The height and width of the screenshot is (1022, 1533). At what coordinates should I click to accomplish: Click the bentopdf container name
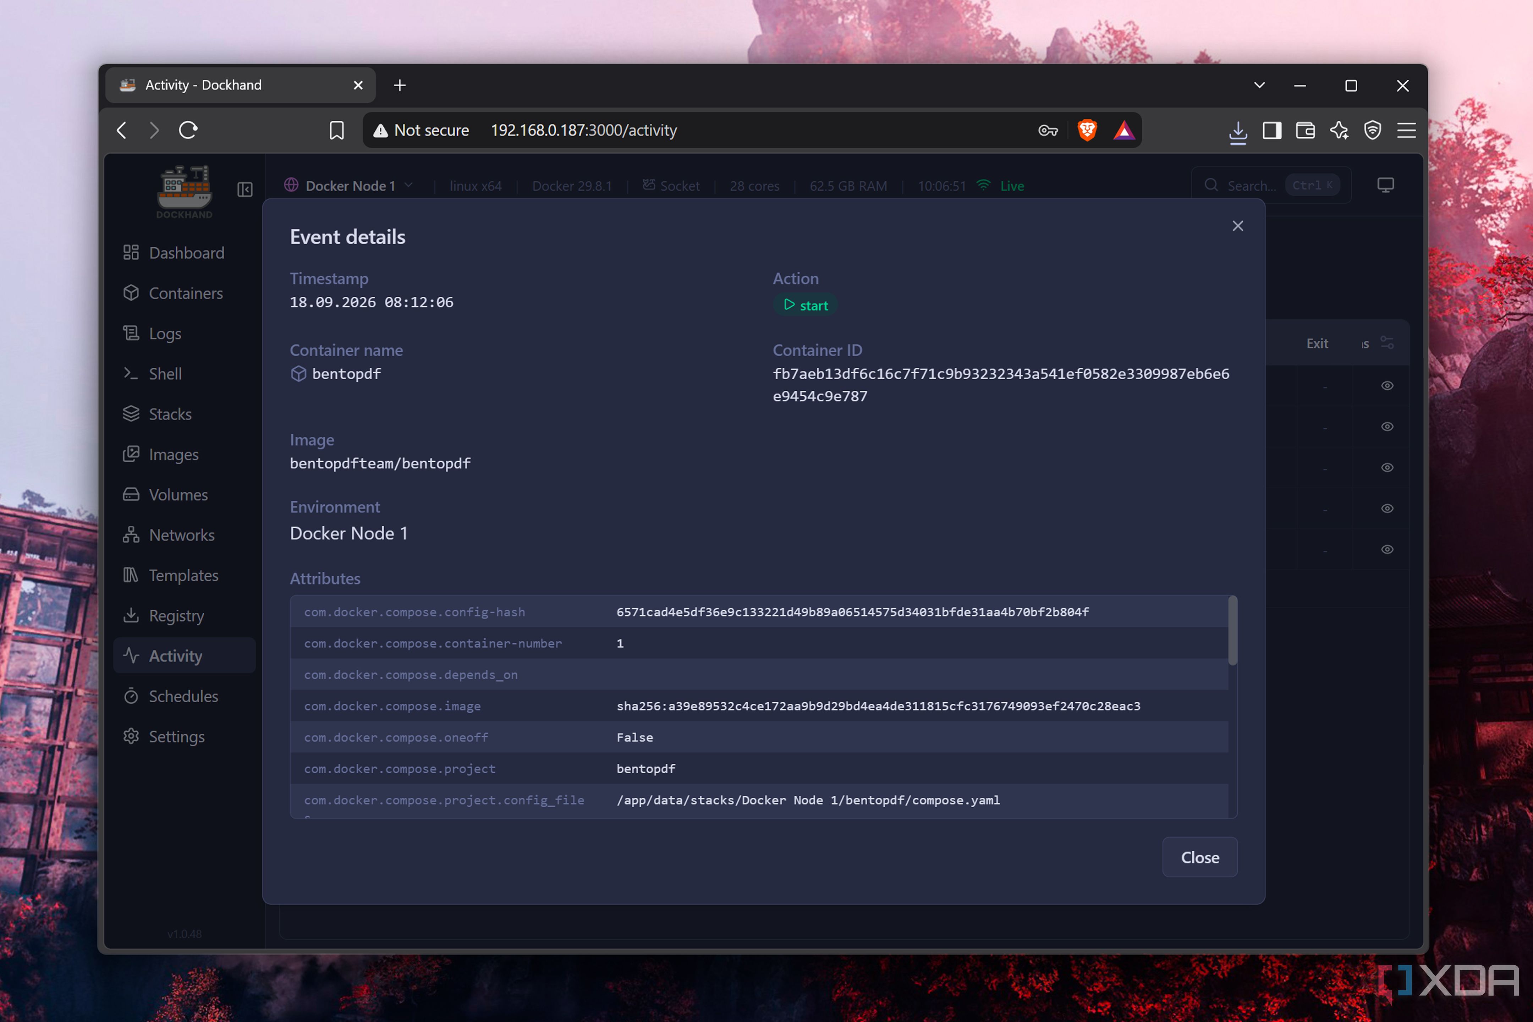[346, 373]
